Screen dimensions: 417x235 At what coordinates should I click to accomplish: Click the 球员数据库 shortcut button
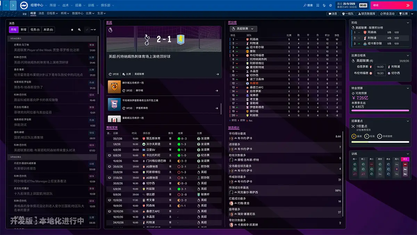tap(367, 14)
